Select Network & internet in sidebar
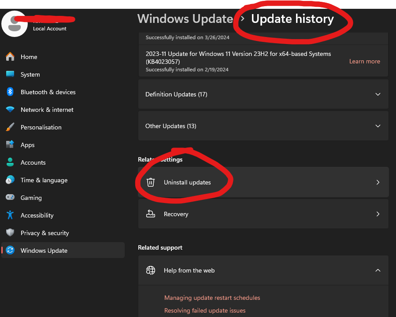396x317 pixels. 63,110
